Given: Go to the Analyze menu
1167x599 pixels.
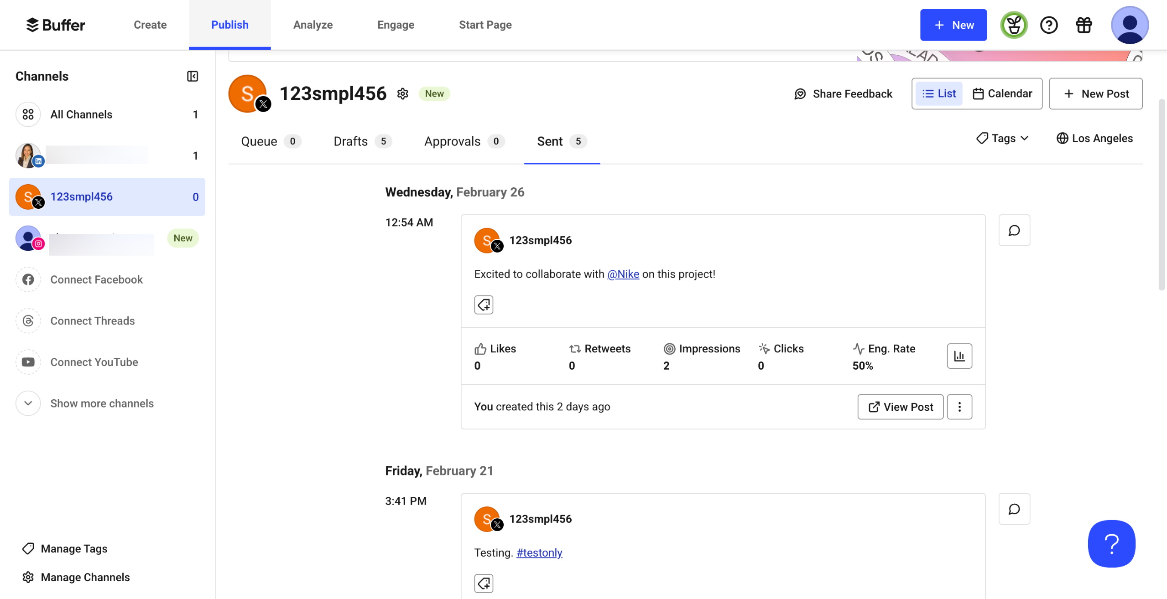Looking at the screenshot, I should 313,25.
